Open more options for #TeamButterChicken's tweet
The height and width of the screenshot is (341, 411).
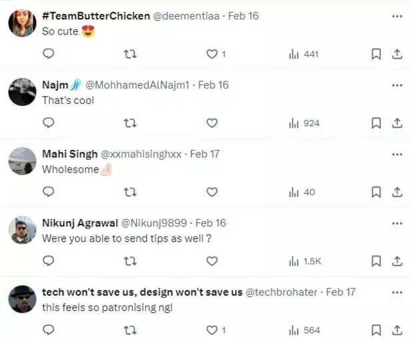[x=397, y=16]
